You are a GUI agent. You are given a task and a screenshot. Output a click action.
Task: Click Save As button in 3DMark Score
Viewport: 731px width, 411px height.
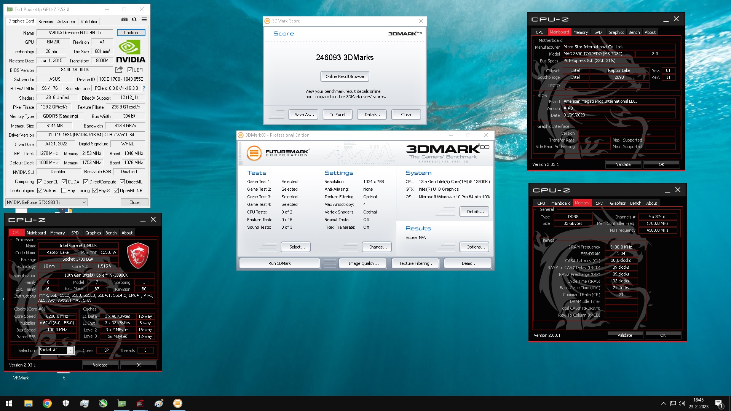click(304, 115)
